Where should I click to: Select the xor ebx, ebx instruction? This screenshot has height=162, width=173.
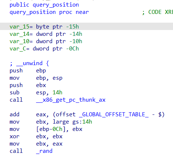pyautogui.click(x=36, y=136)
